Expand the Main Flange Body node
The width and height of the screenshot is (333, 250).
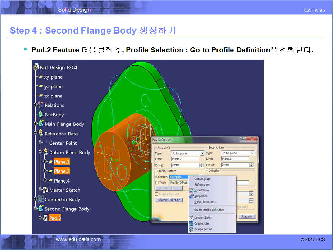[x=36, y=124]
